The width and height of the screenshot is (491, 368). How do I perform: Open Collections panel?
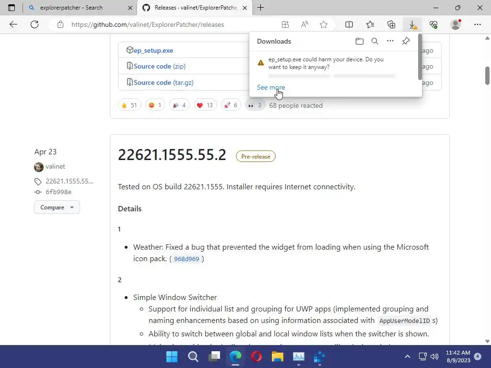coord(391,24)
